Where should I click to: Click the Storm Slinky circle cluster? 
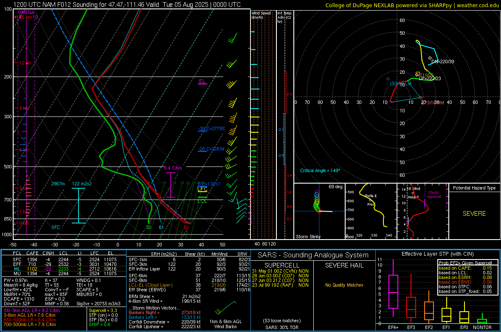point(317,201)
